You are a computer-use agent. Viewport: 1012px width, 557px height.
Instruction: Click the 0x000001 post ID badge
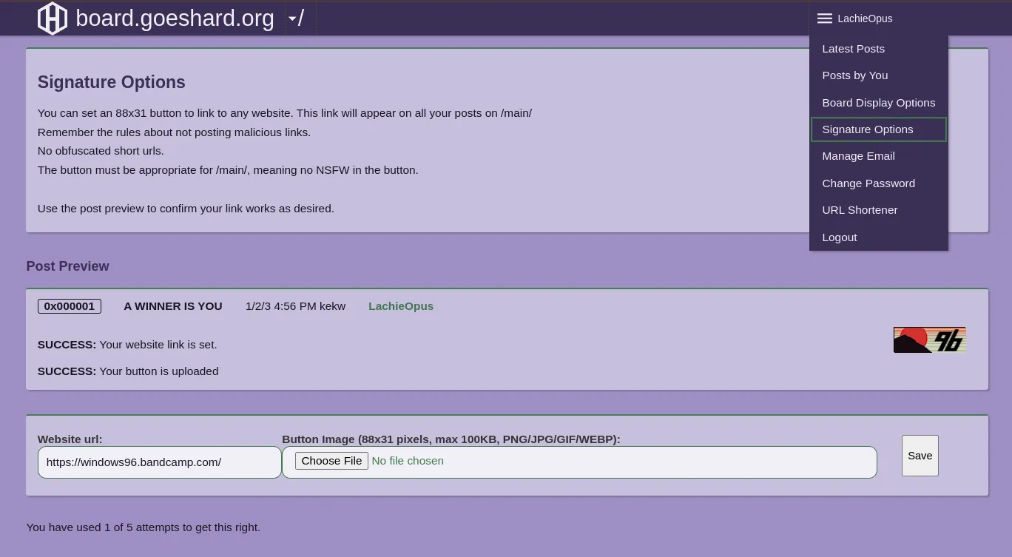tap(70, 306)
